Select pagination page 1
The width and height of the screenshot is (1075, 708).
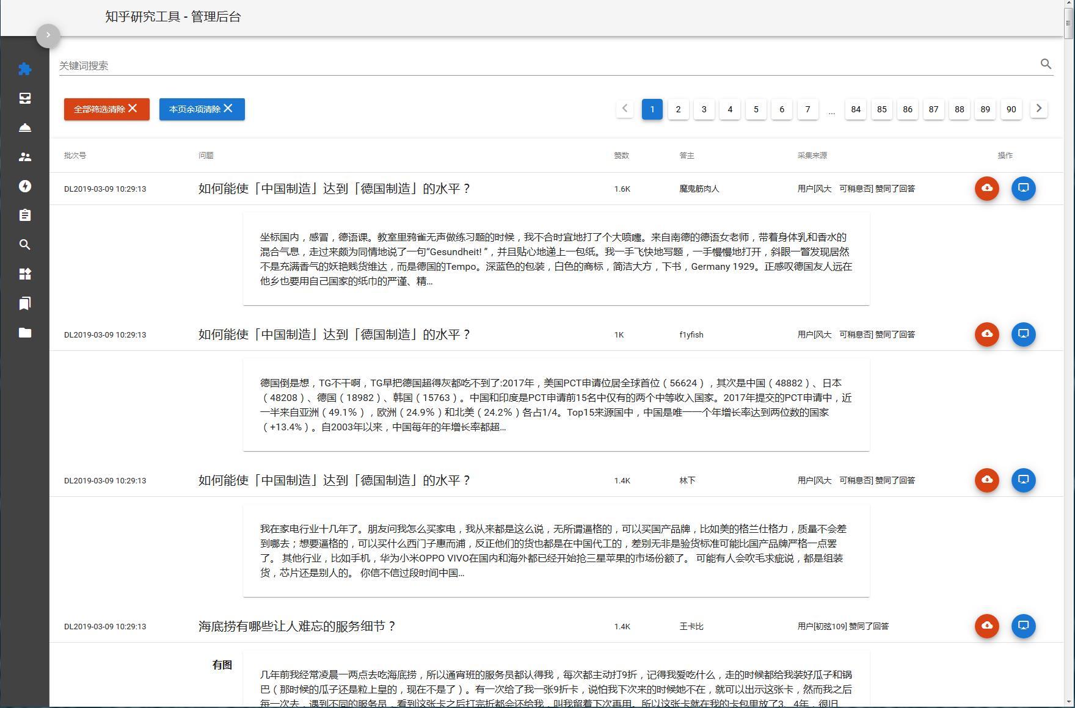click(x=652, y=109)
